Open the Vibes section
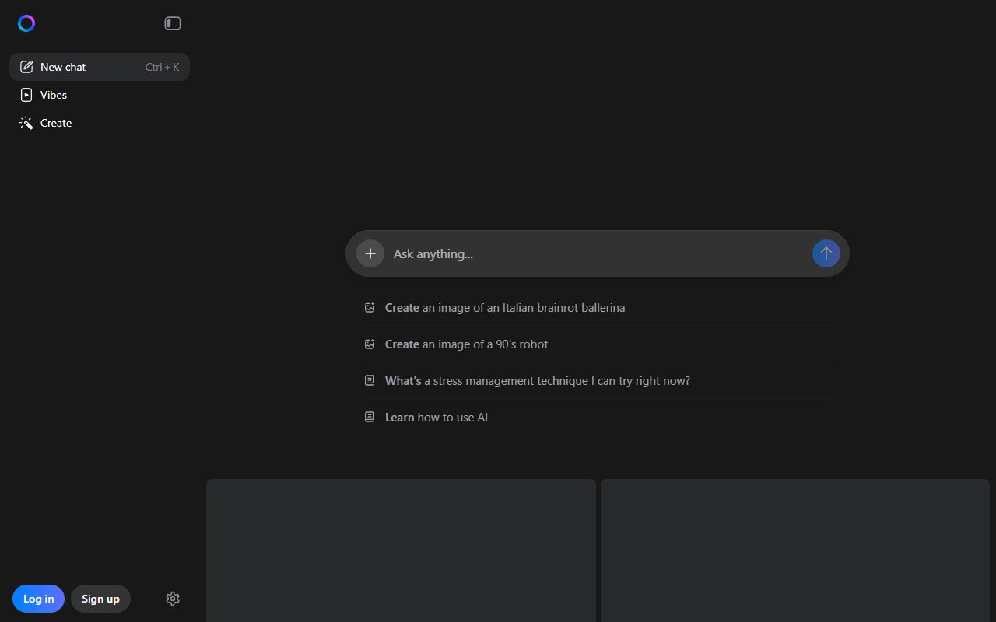 coord(53,94)
